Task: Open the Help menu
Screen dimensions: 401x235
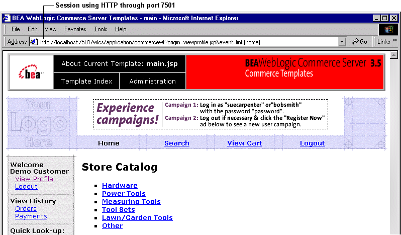Action: point(121,29)
